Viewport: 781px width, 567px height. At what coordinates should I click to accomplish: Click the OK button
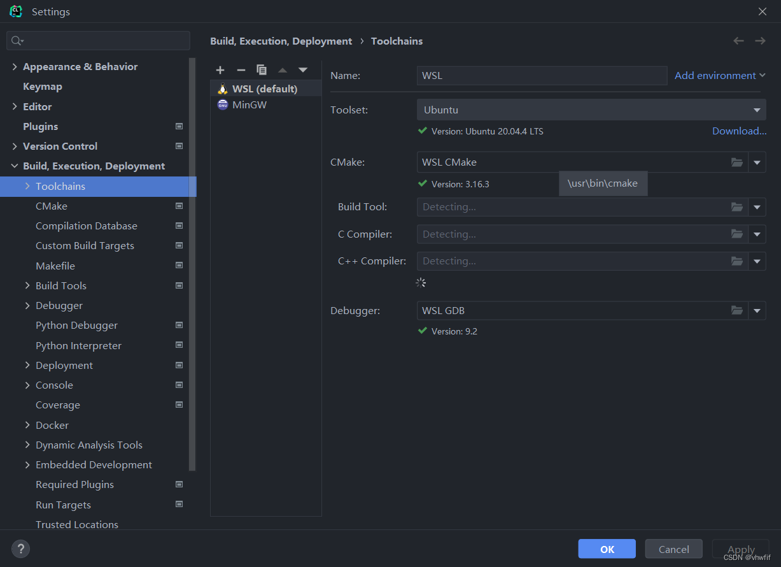pos(607,549)
